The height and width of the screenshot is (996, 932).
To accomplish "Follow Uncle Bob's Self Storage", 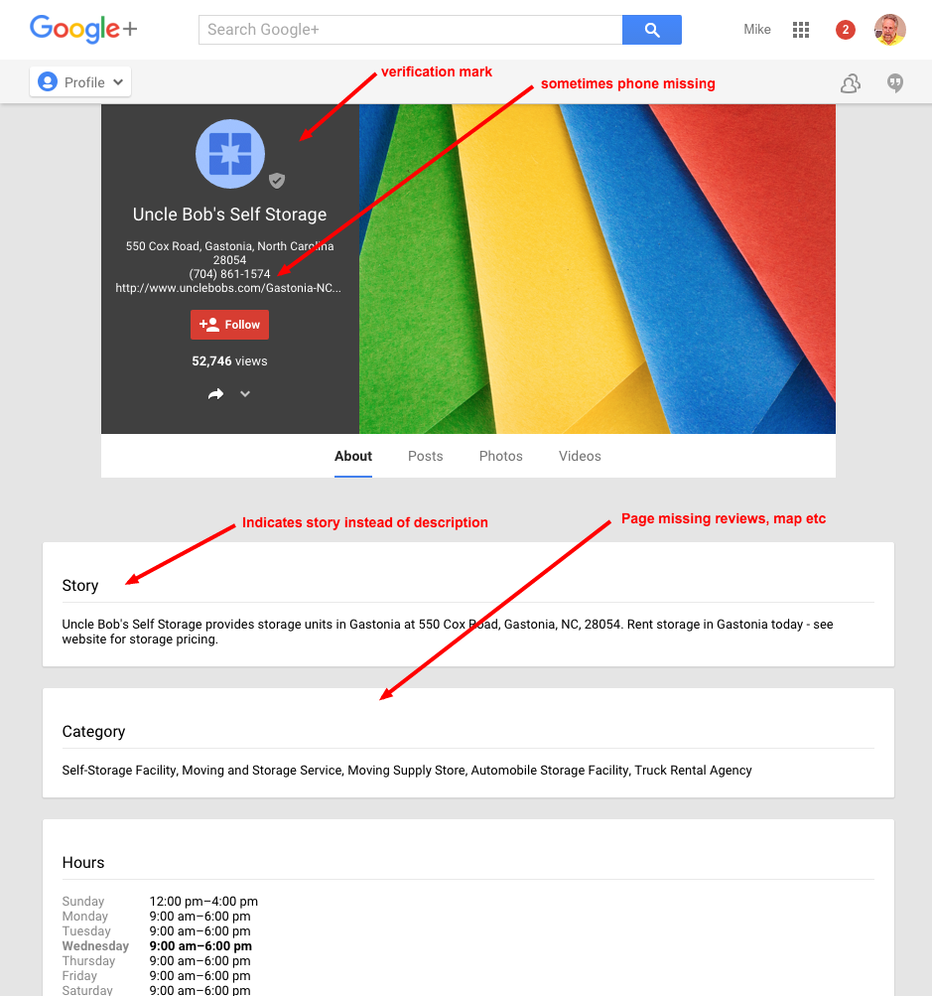I will click(230, 325).
